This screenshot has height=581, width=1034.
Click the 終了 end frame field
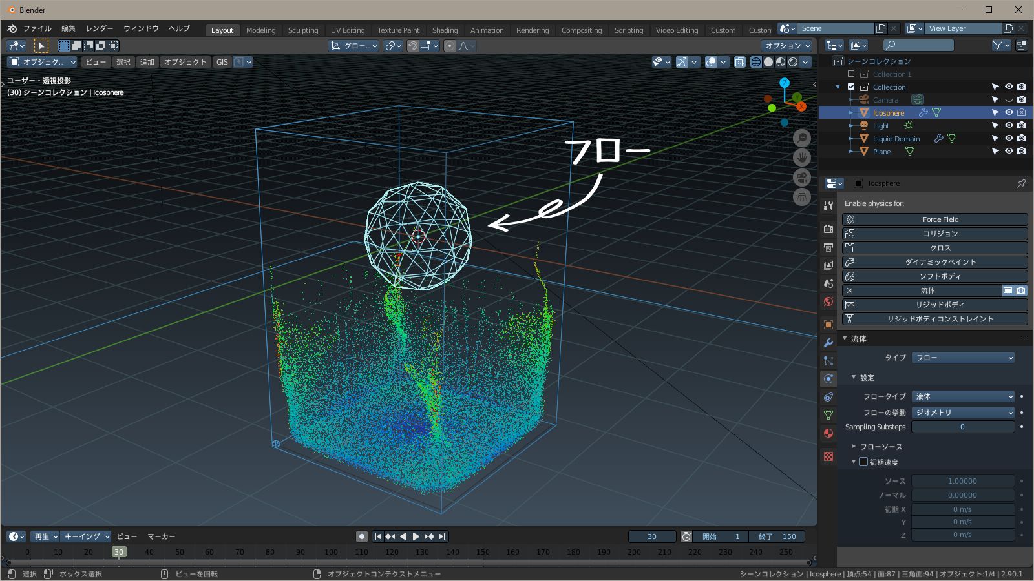click(x=777, y=536)
